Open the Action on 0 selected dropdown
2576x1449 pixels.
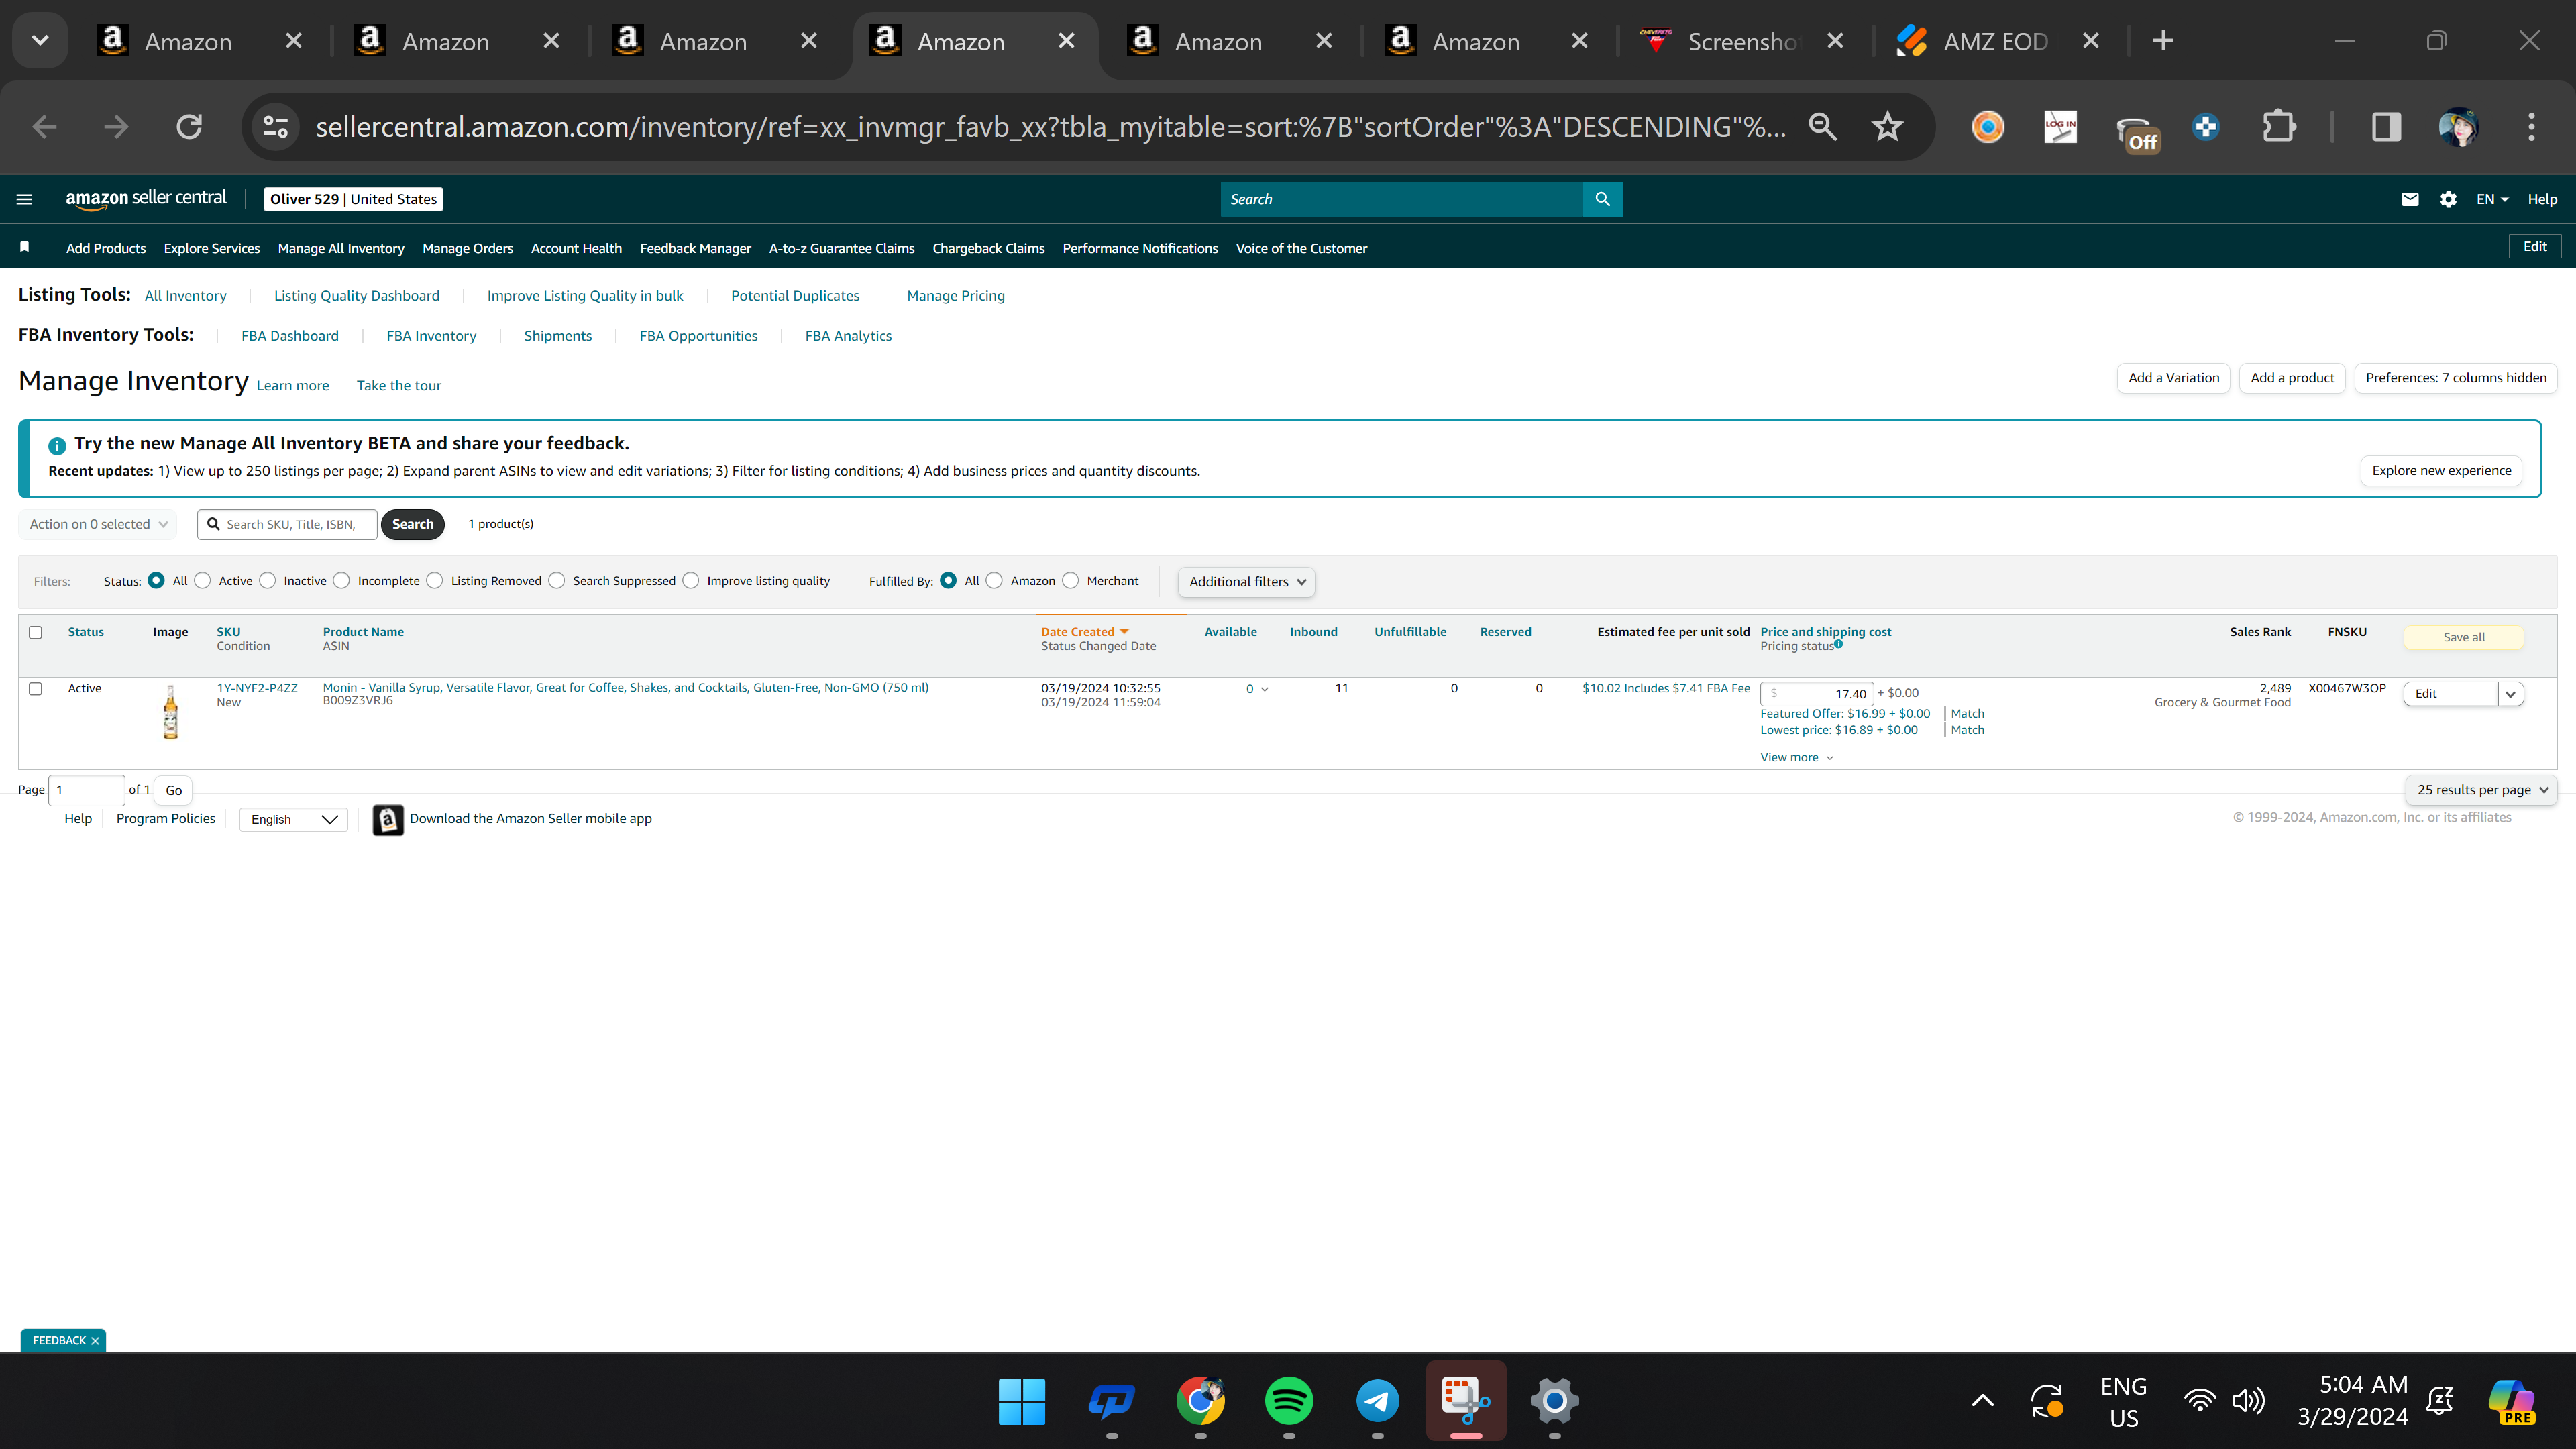pyautogui.click(x=98, y=524)
